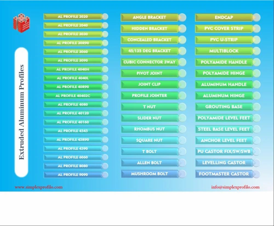Image resolution: width=274 pixels, height=226 pixels.
Task: Click the circle beside ALUMINUM HINGE
Action: click(256, 96)
